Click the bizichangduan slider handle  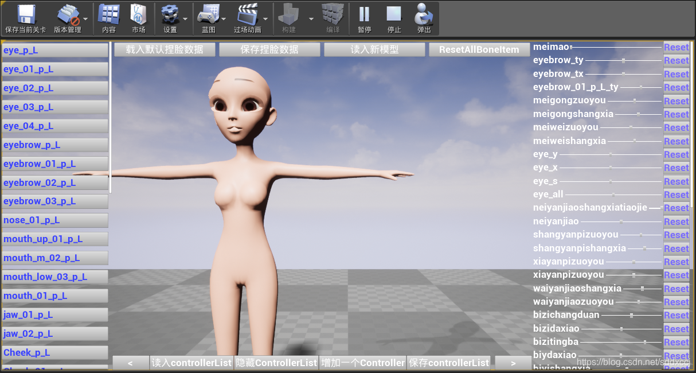tap(631, 315)
